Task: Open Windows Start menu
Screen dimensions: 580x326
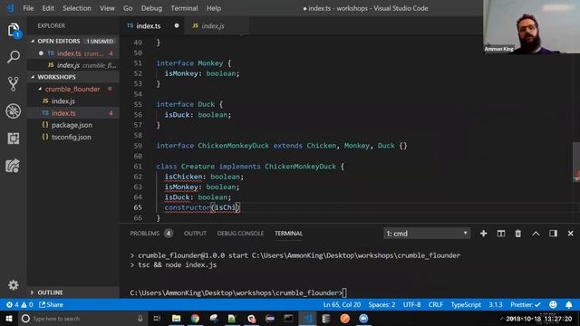Action: (x=9, y=318)
